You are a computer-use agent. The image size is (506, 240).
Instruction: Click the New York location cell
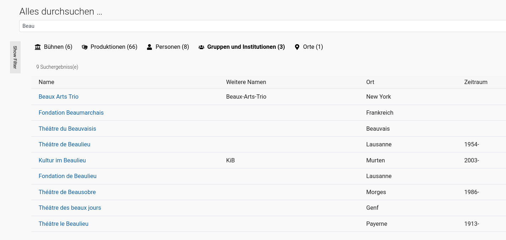379,96
